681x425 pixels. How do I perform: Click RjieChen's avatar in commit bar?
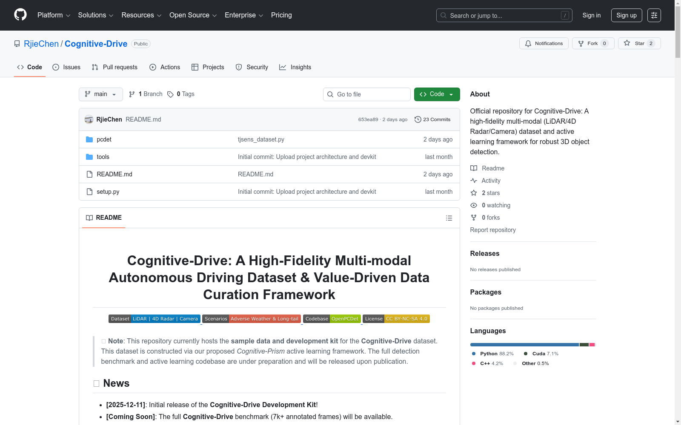click(89, 119)
